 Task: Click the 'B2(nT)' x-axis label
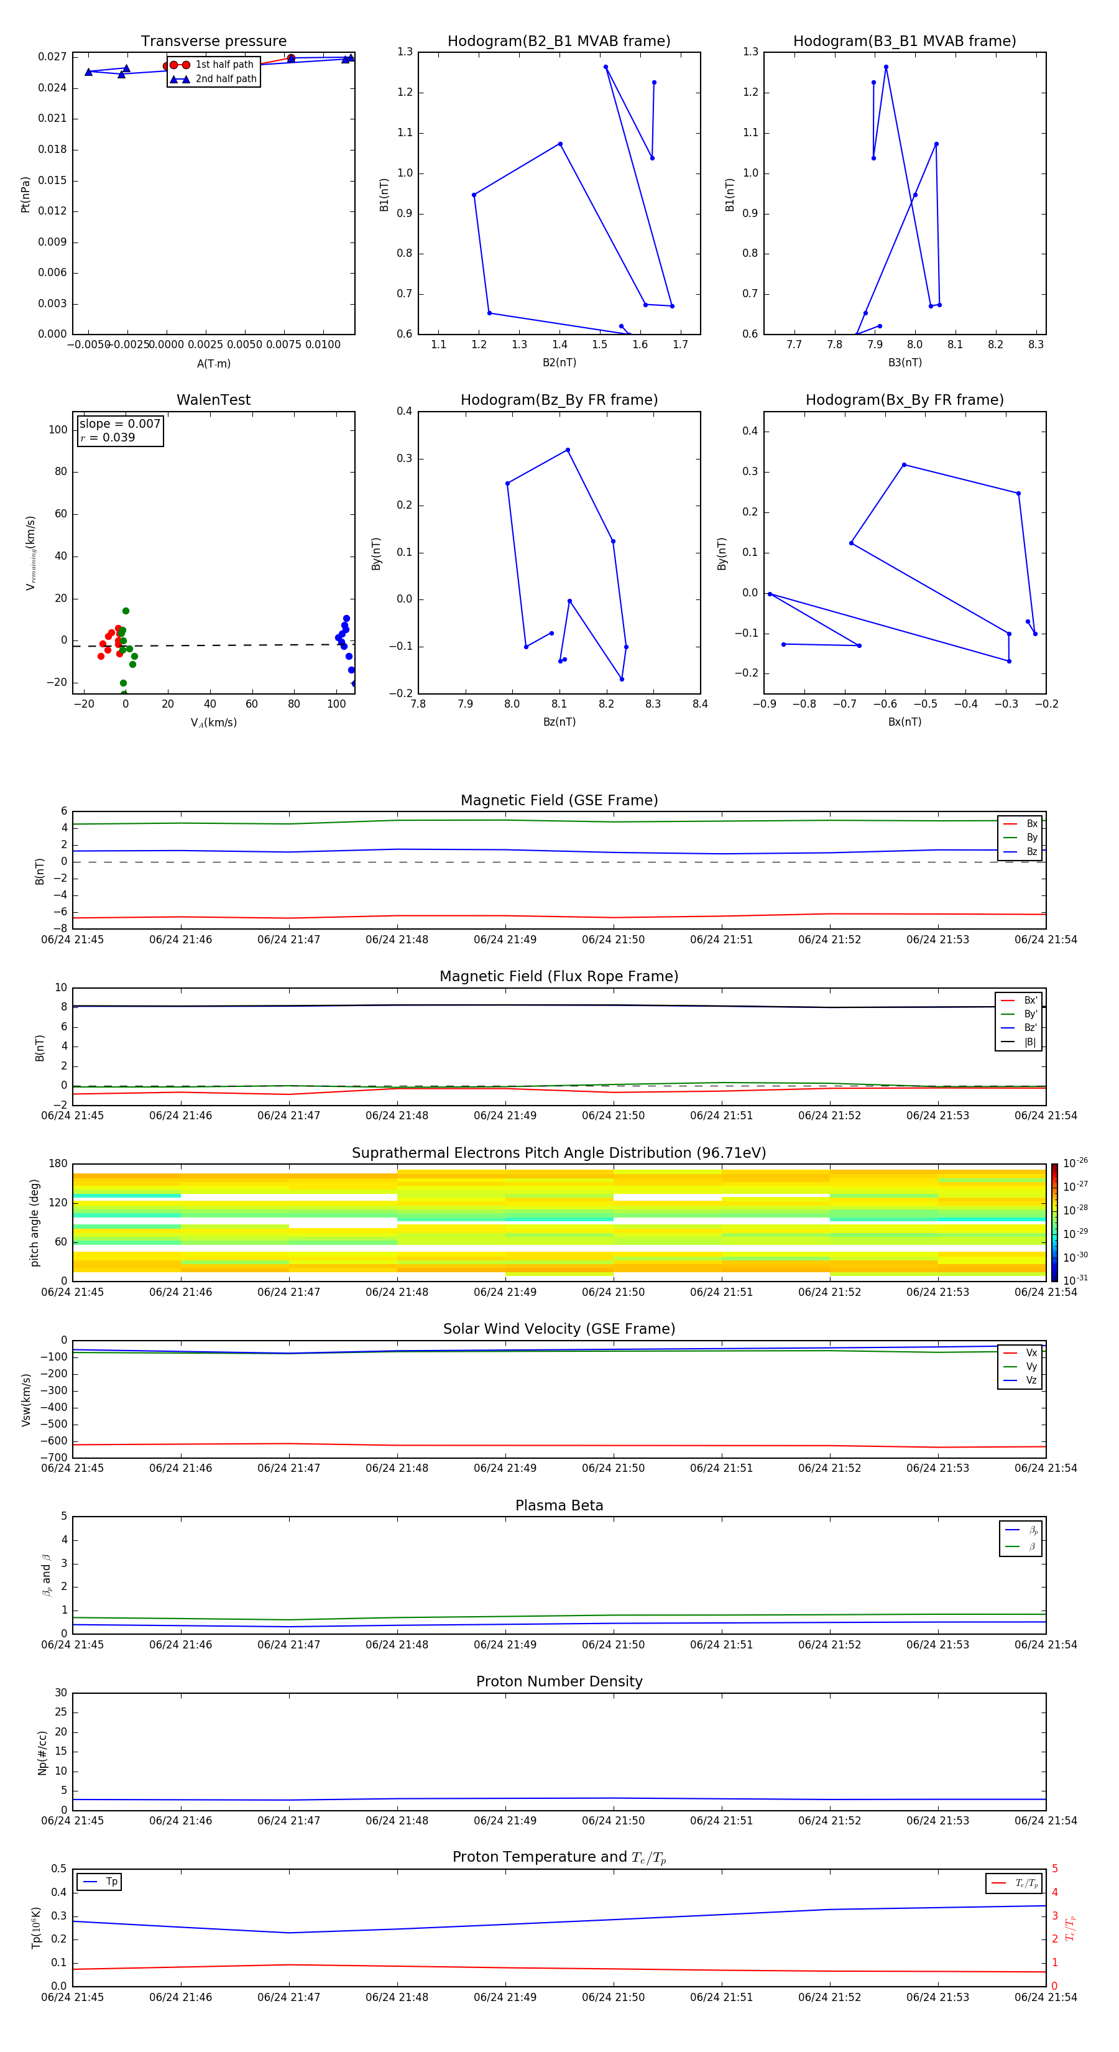[x=559, y=363]
